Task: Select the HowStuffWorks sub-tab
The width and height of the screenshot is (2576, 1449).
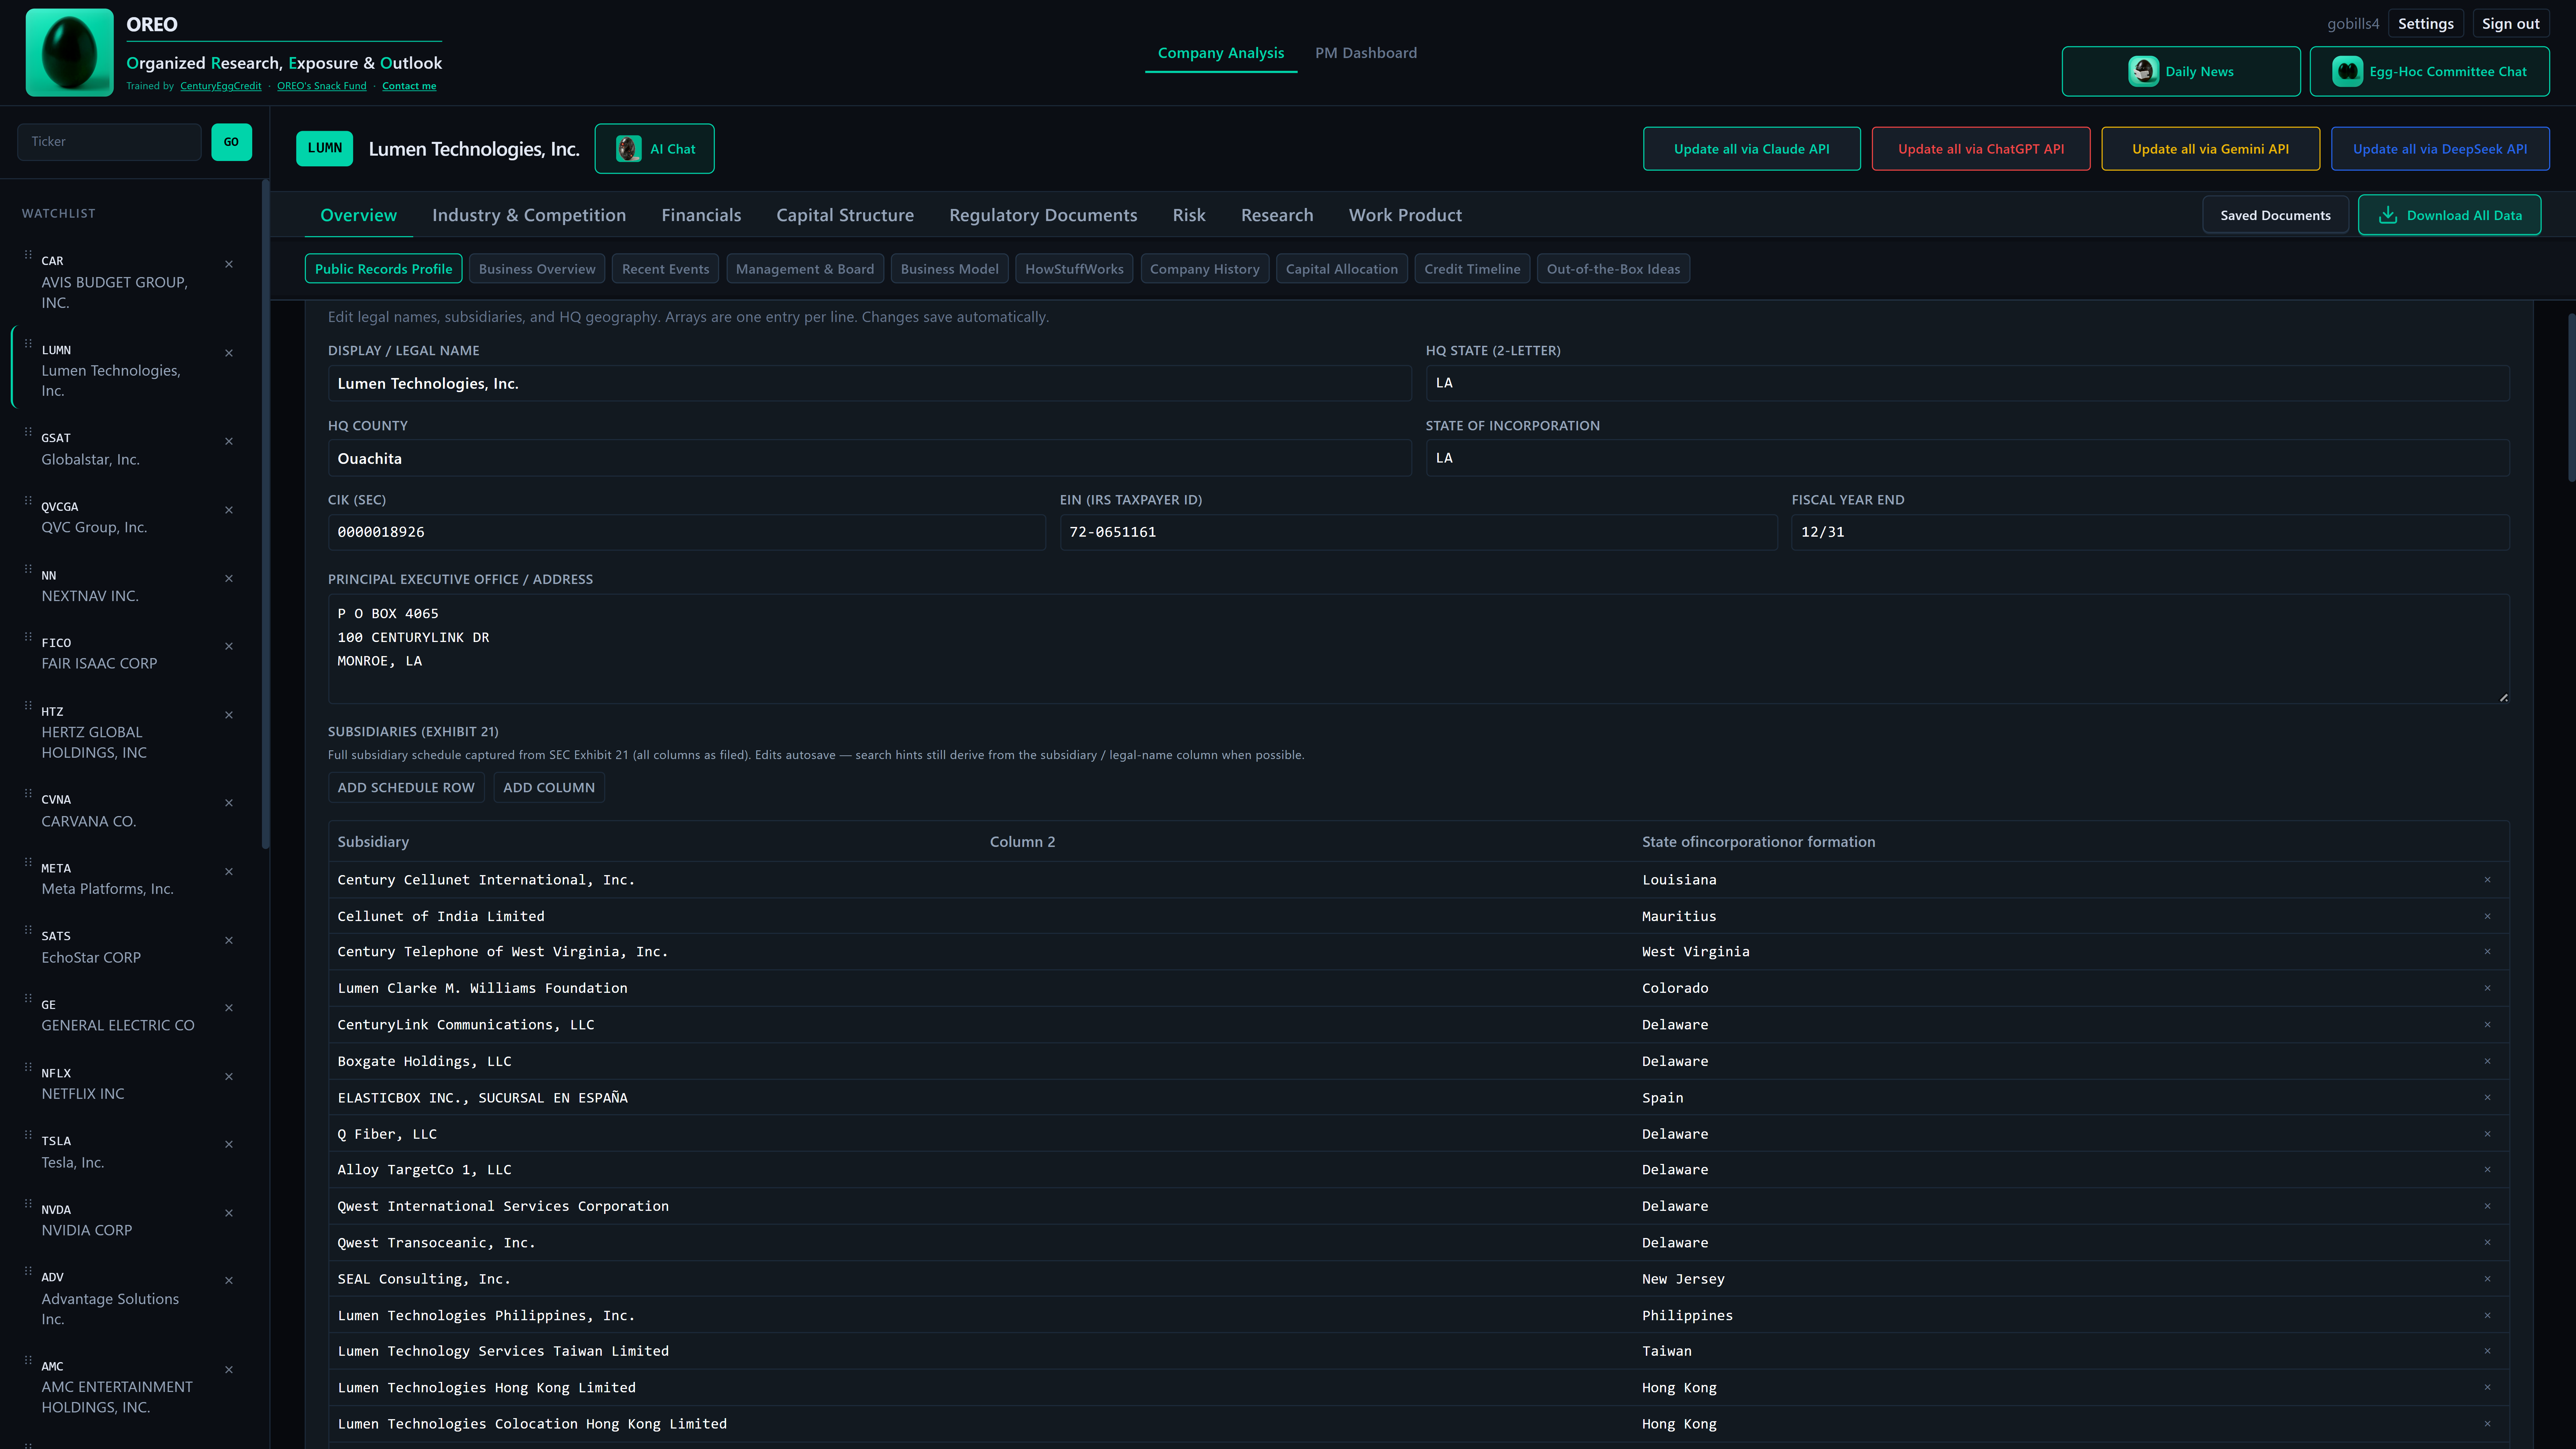Action: point(1074,269)
